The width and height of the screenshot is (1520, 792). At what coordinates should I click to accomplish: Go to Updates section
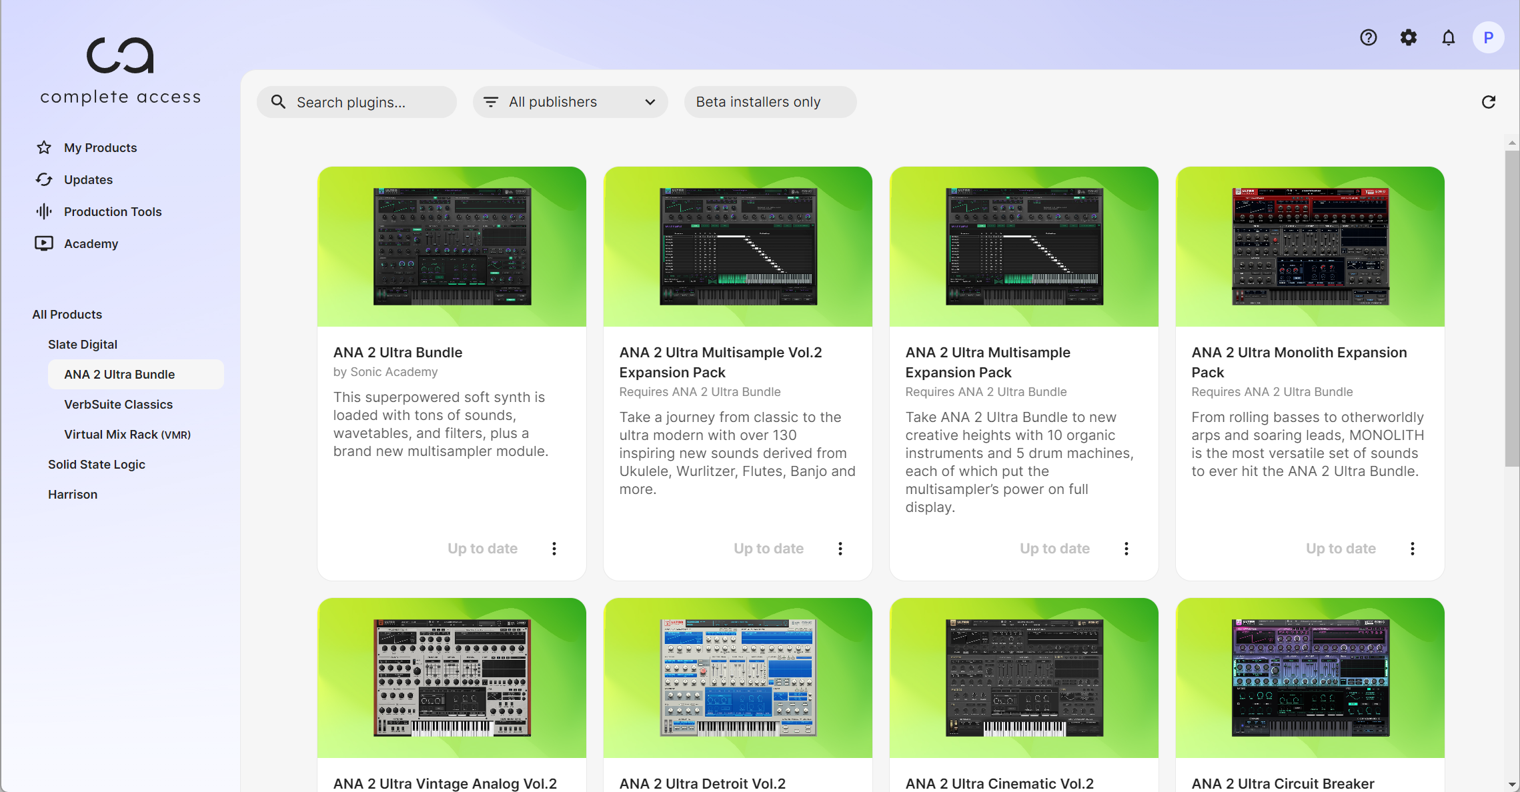pos(88,179)
